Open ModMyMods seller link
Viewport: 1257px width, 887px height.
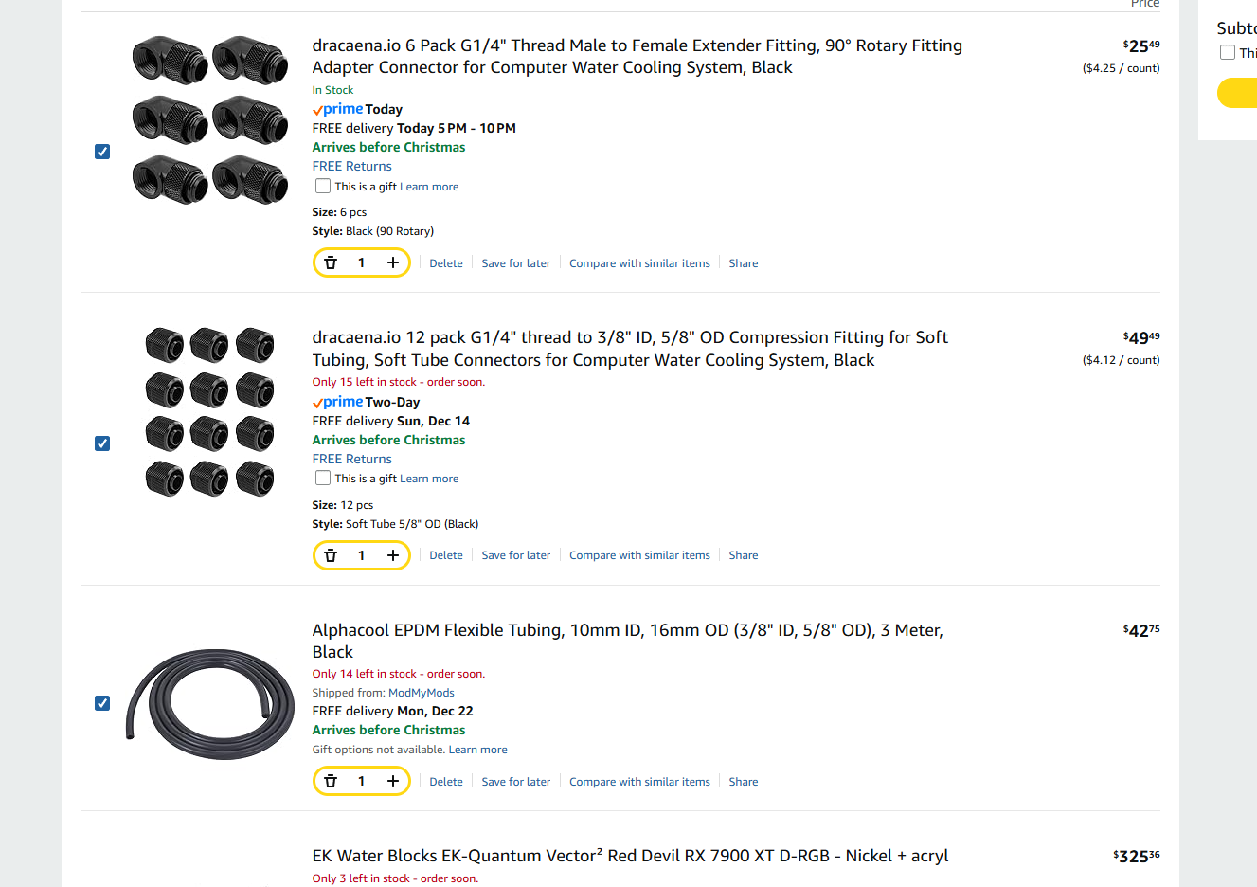tap(422, 693)
